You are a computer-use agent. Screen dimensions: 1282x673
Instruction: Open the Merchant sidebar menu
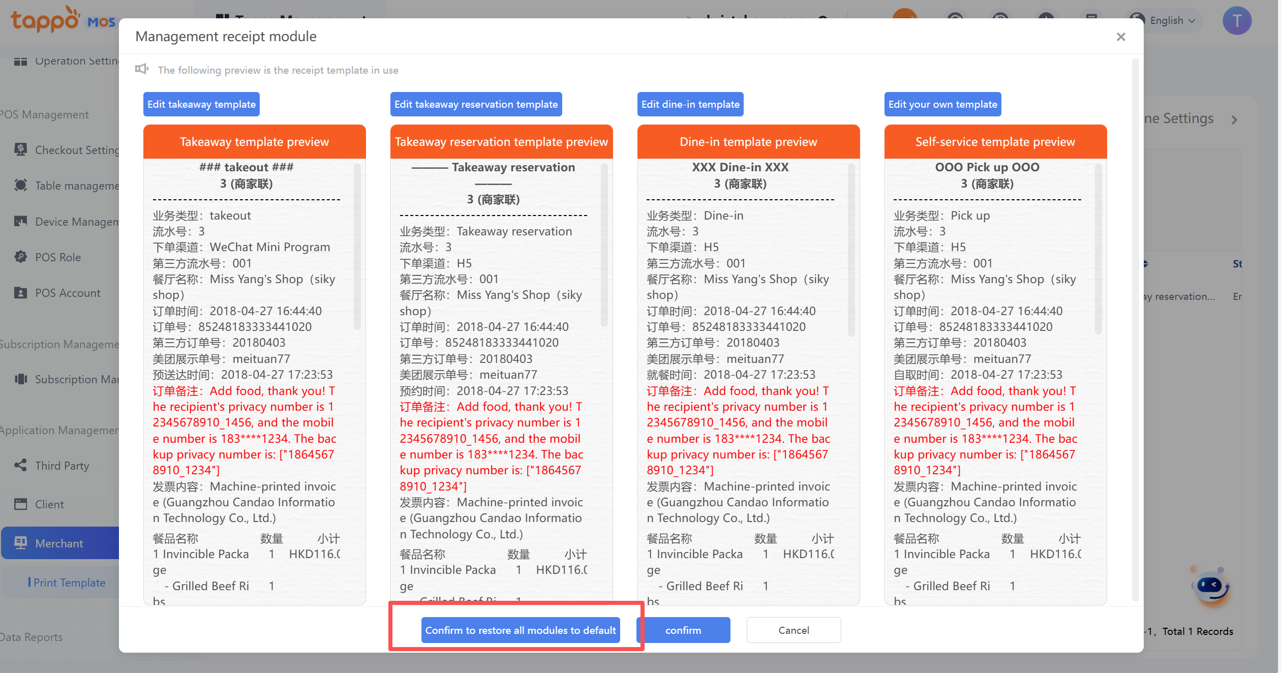click(x=59, y=543)
